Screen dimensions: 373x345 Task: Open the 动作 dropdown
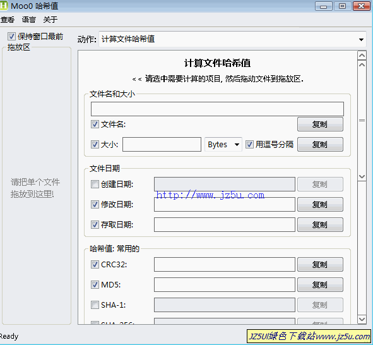pyautogui.click(x=232, y=39)
